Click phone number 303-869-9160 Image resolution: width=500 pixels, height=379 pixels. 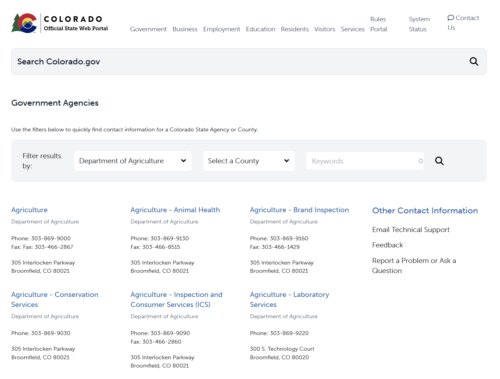coord(289,238)
